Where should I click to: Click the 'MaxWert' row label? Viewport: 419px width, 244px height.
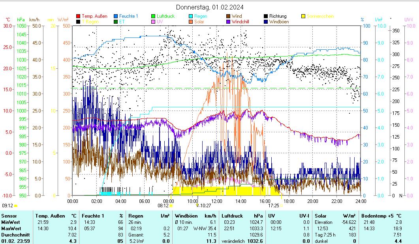point(11,229)
